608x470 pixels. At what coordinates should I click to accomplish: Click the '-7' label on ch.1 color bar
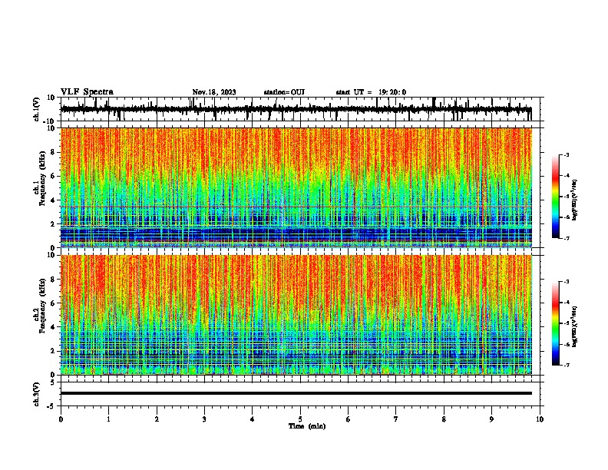click(566, 238)
